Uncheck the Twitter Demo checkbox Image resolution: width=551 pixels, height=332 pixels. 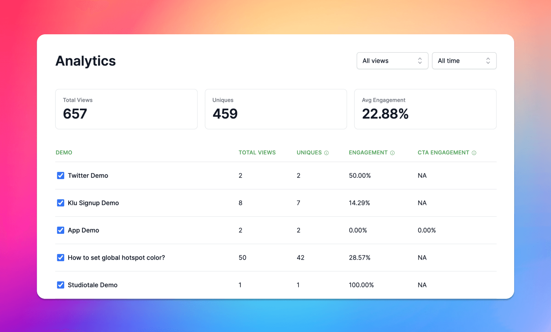(x=60, y=175)
